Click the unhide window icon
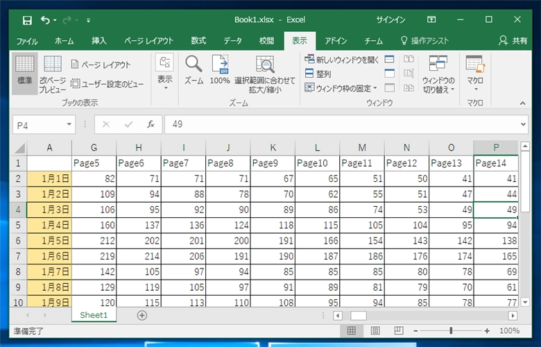This screenshot has width=541, height=347. point(390,88)
